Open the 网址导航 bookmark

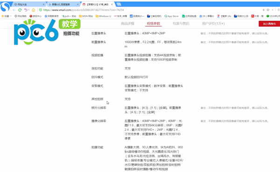21,16
